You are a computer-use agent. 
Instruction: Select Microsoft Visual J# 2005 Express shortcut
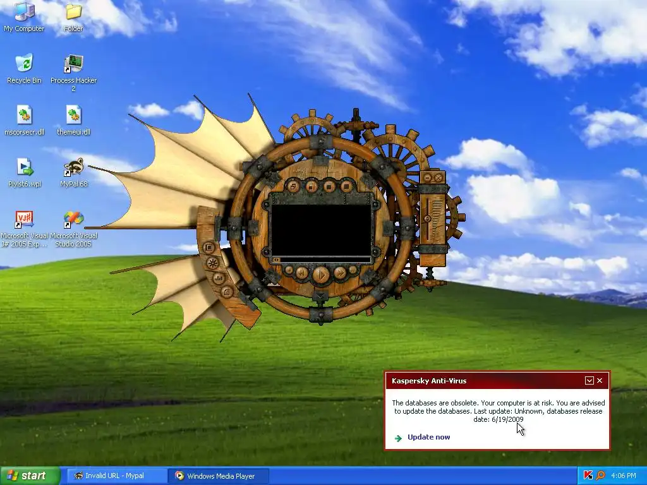point(25,229)
